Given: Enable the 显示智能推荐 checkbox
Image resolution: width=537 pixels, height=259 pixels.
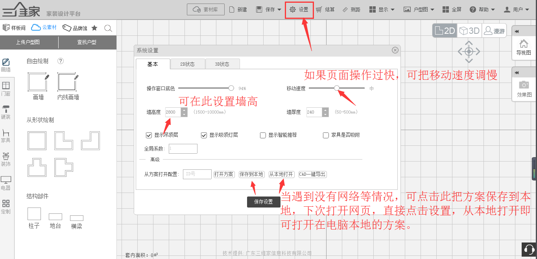Looking at the screenshot, I should pyautogui.click(x=263, y=135).
